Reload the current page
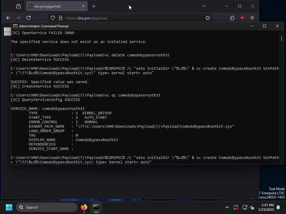 click(28, 18)
